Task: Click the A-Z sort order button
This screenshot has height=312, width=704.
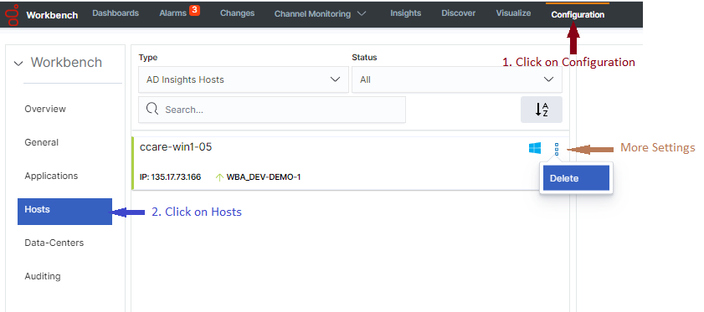Action: click(542, 110)
